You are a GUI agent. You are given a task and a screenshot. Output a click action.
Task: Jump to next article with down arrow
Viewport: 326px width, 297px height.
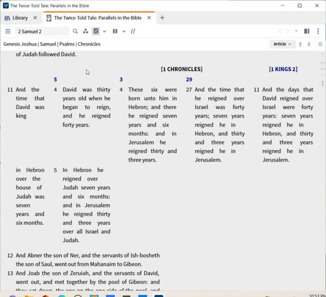309,44
